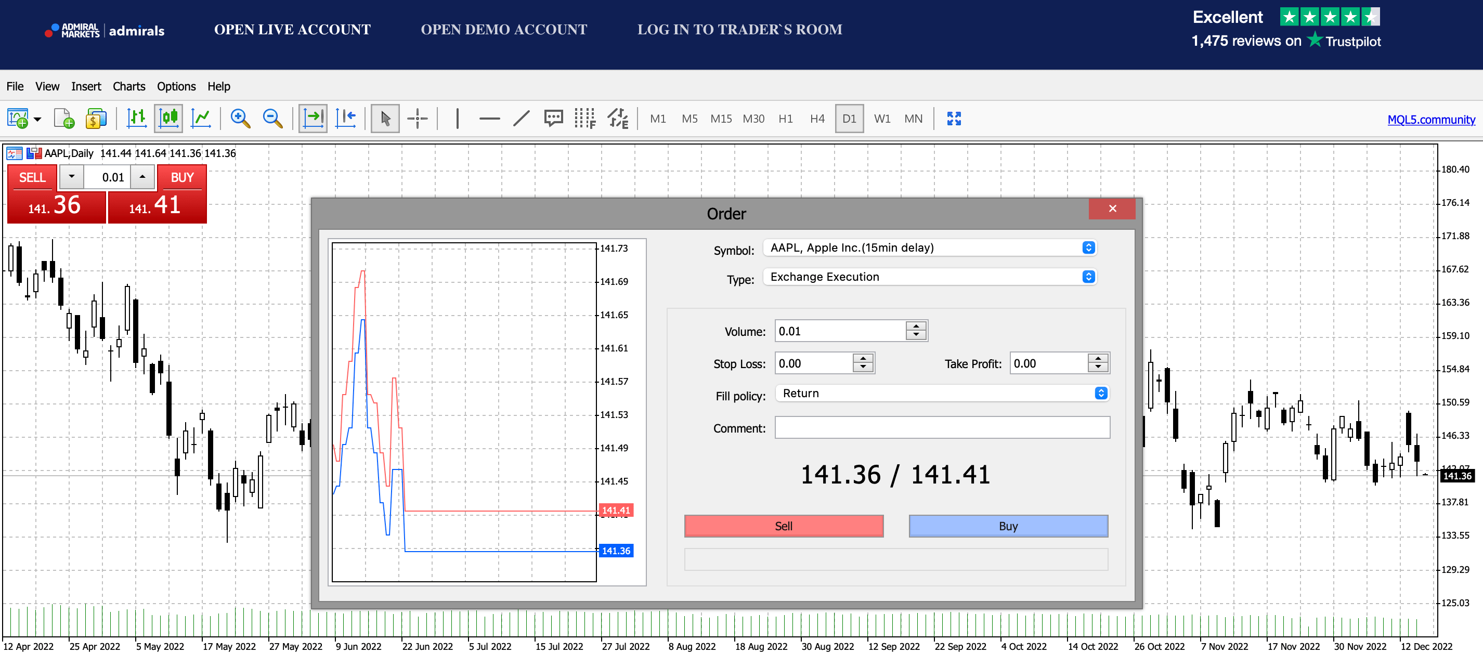Click the Take Profit stepper arrows
This screenshot has width=1483, height=653.
click(x=1098, y=363)
